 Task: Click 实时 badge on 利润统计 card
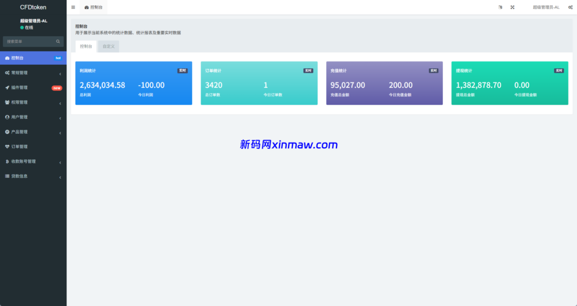tap(183, 70)
